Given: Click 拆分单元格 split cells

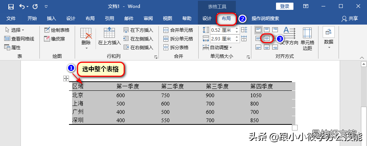Looking at the screenshot, I should coord(178,39).
